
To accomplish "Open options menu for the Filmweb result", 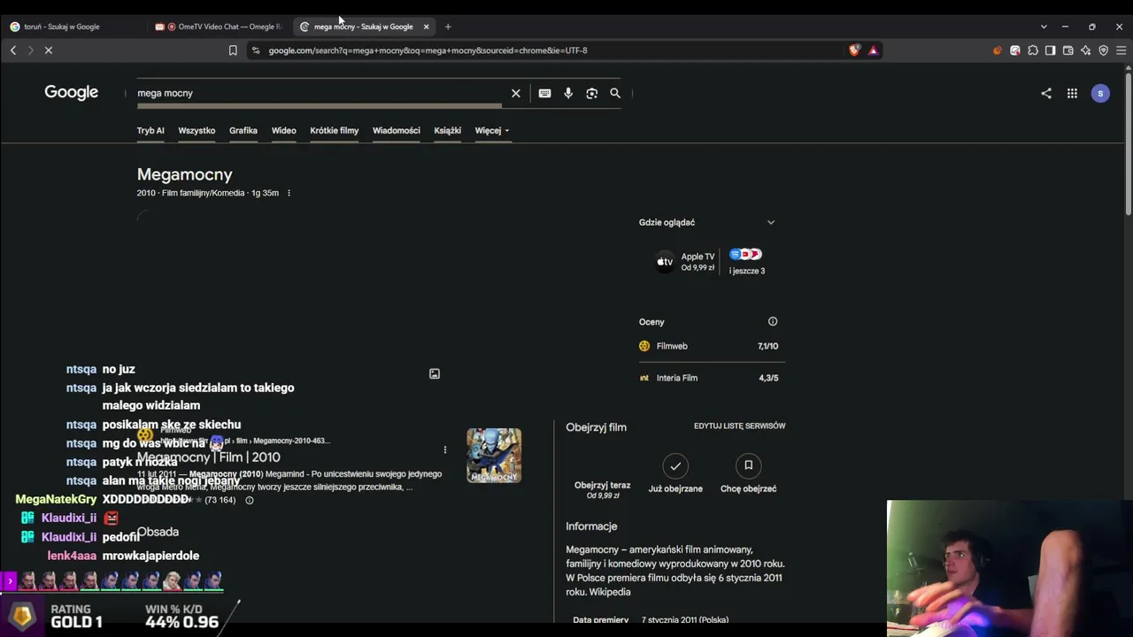I will pyautogui.click(x=445, y=450).
